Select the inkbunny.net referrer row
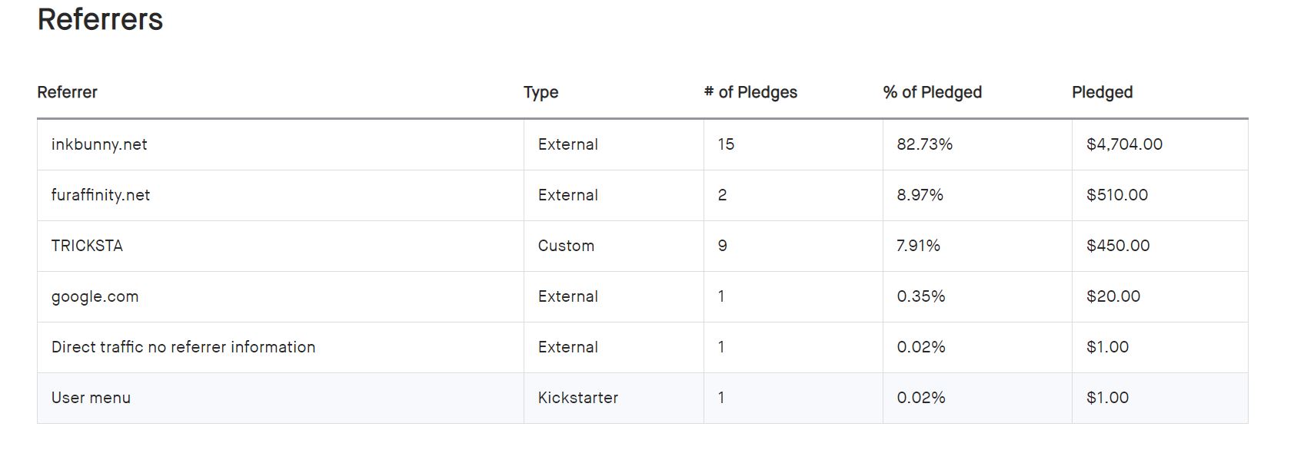The height and width of the screenshot is (463, 1314). [x=99, y=144]
